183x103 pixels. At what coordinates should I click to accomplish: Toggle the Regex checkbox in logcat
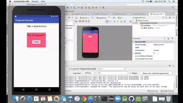point(131,73)
